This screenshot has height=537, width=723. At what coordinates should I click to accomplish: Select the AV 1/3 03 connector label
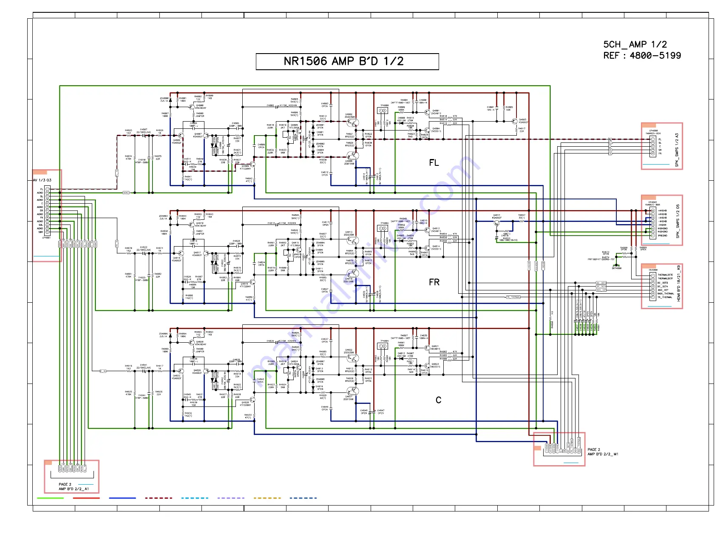click(x=42, y=180)
